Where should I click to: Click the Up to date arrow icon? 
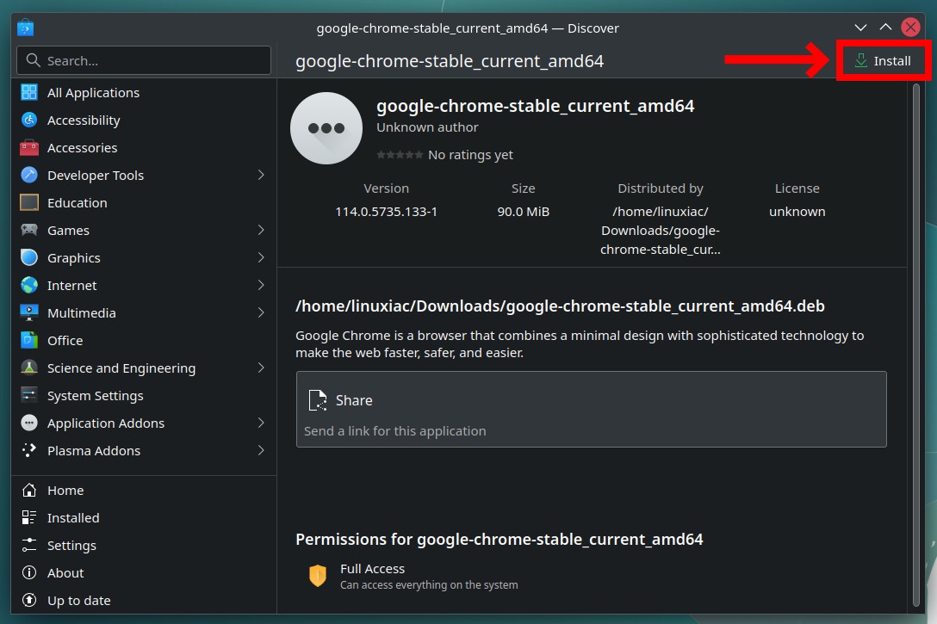(x=28, y=600)
